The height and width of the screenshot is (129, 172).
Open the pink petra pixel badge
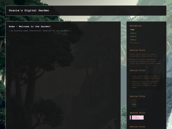(138, 118)
